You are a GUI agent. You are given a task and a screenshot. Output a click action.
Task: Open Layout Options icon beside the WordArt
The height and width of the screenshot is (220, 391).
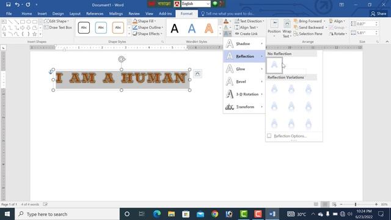pos(197,74)
